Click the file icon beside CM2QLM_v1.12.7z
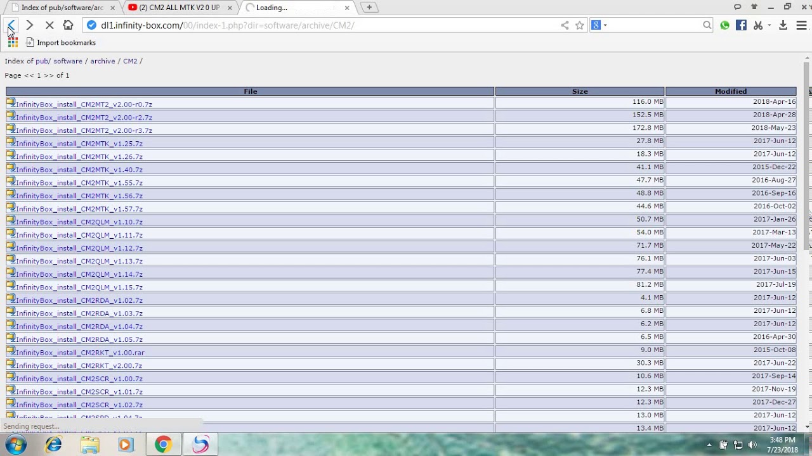This screenshot has height=456, width=812. point(11,246)
